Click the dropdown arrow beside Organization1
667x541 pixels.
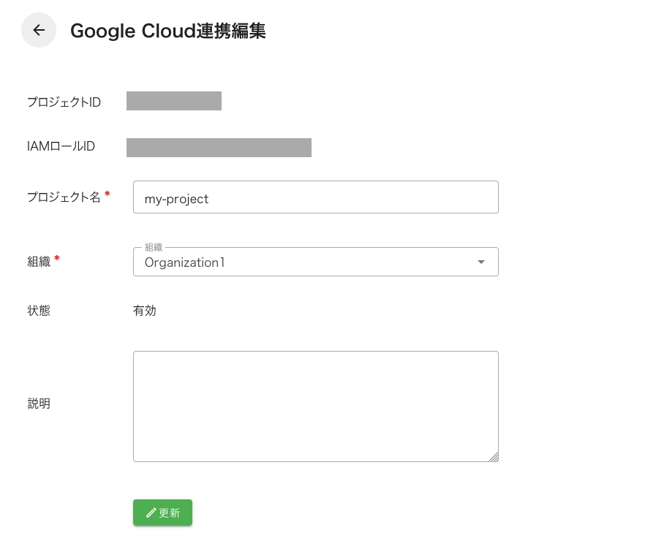(481, 261)
